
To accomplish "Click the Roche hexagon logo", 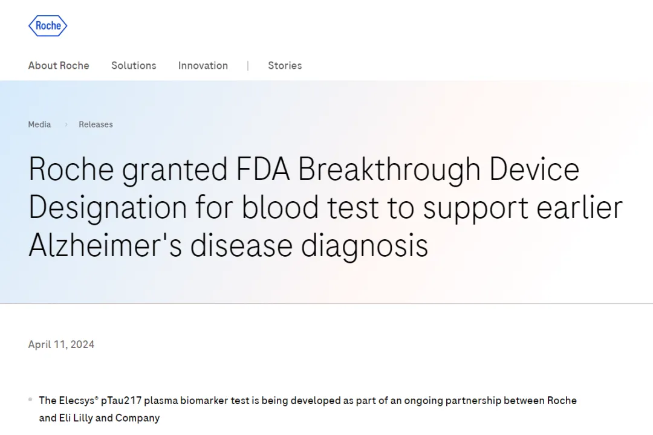I will pyautogui.click(x=48, y=26).
